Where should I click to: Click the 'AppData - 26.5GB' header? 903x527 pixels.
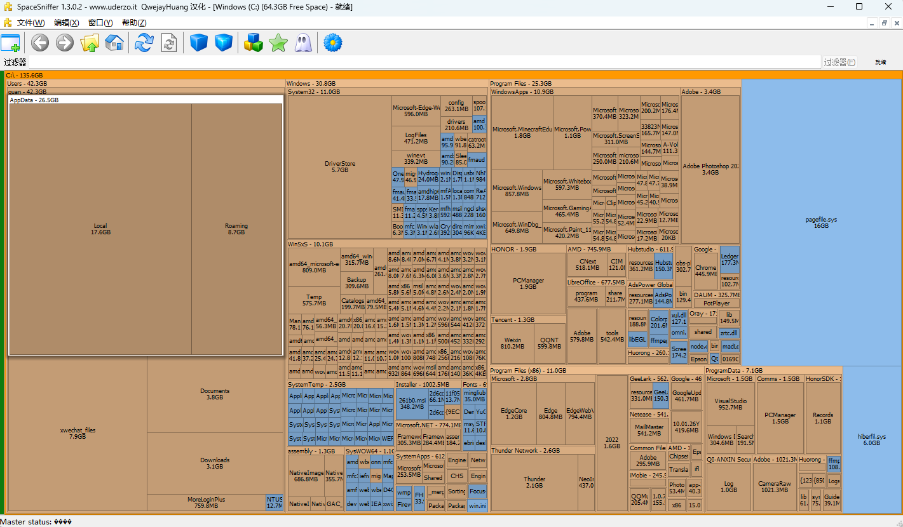[x=146, y=100]
